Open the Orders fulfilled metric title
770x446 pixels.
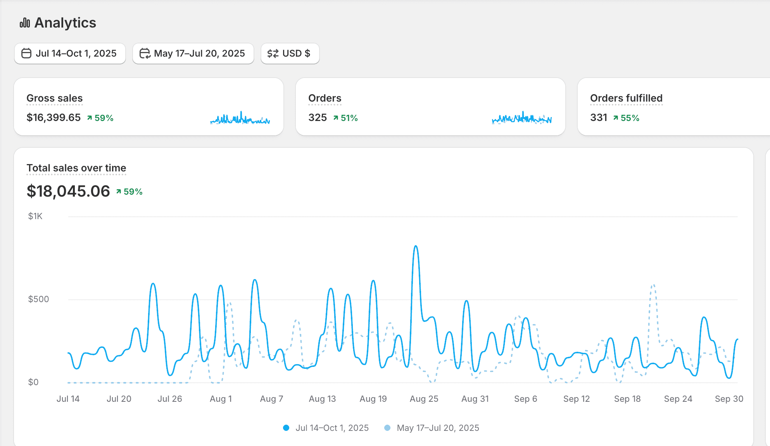click(626, 98)
